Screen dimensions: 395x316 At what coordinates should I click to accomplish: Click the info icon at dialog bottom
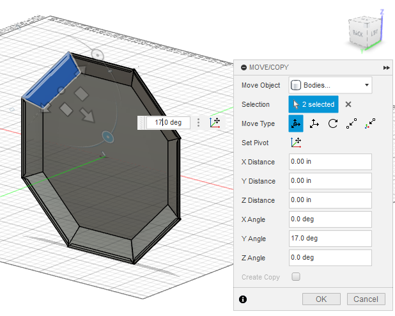click(x=243, y=299)
